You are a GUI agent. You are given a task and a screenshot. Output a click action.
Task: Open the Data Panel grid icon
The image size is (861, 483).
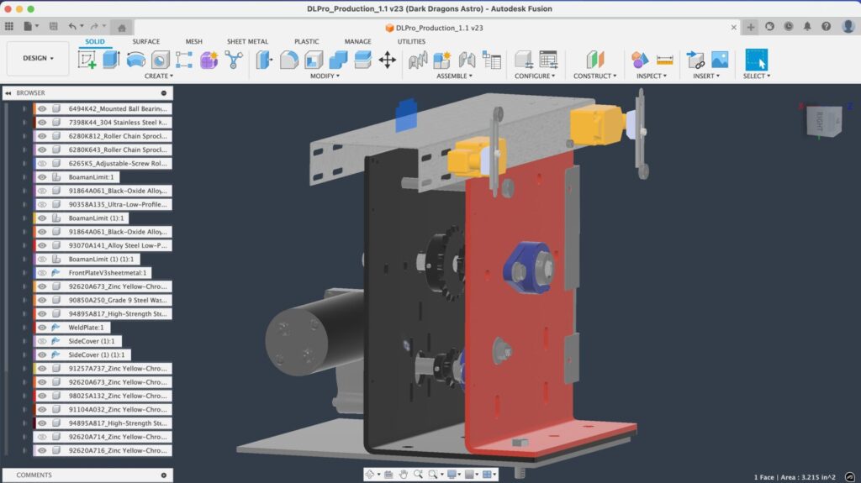click(x=8, y=26)
